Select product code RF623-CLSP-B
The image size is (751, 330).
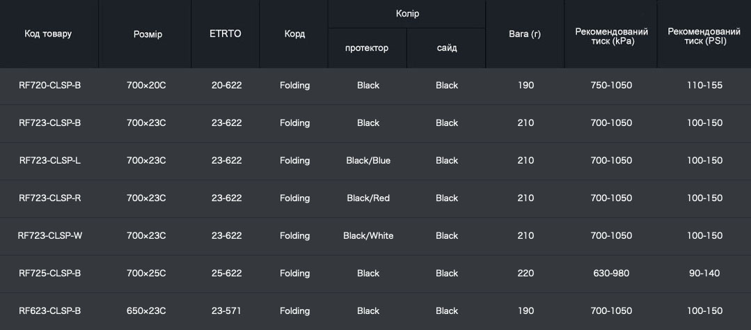(49, 311)
